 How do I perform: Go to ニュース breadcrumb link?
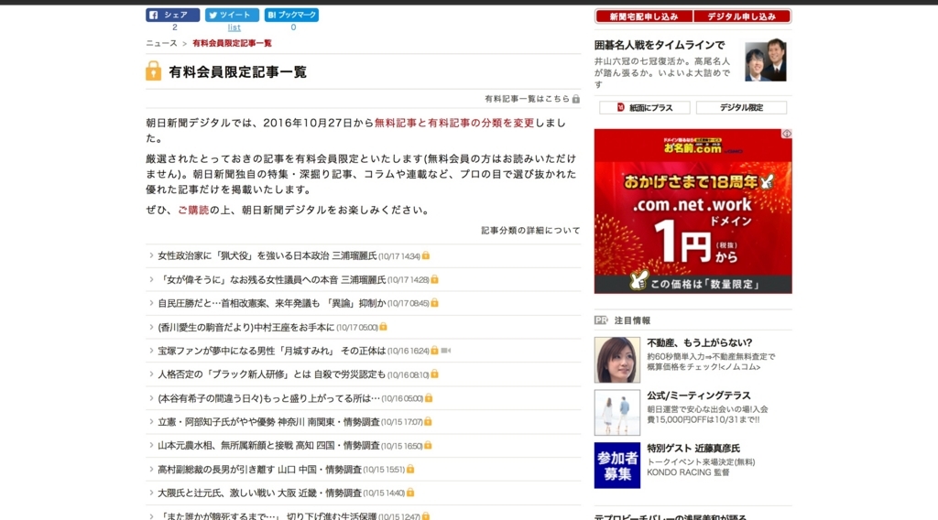[161, 43]
